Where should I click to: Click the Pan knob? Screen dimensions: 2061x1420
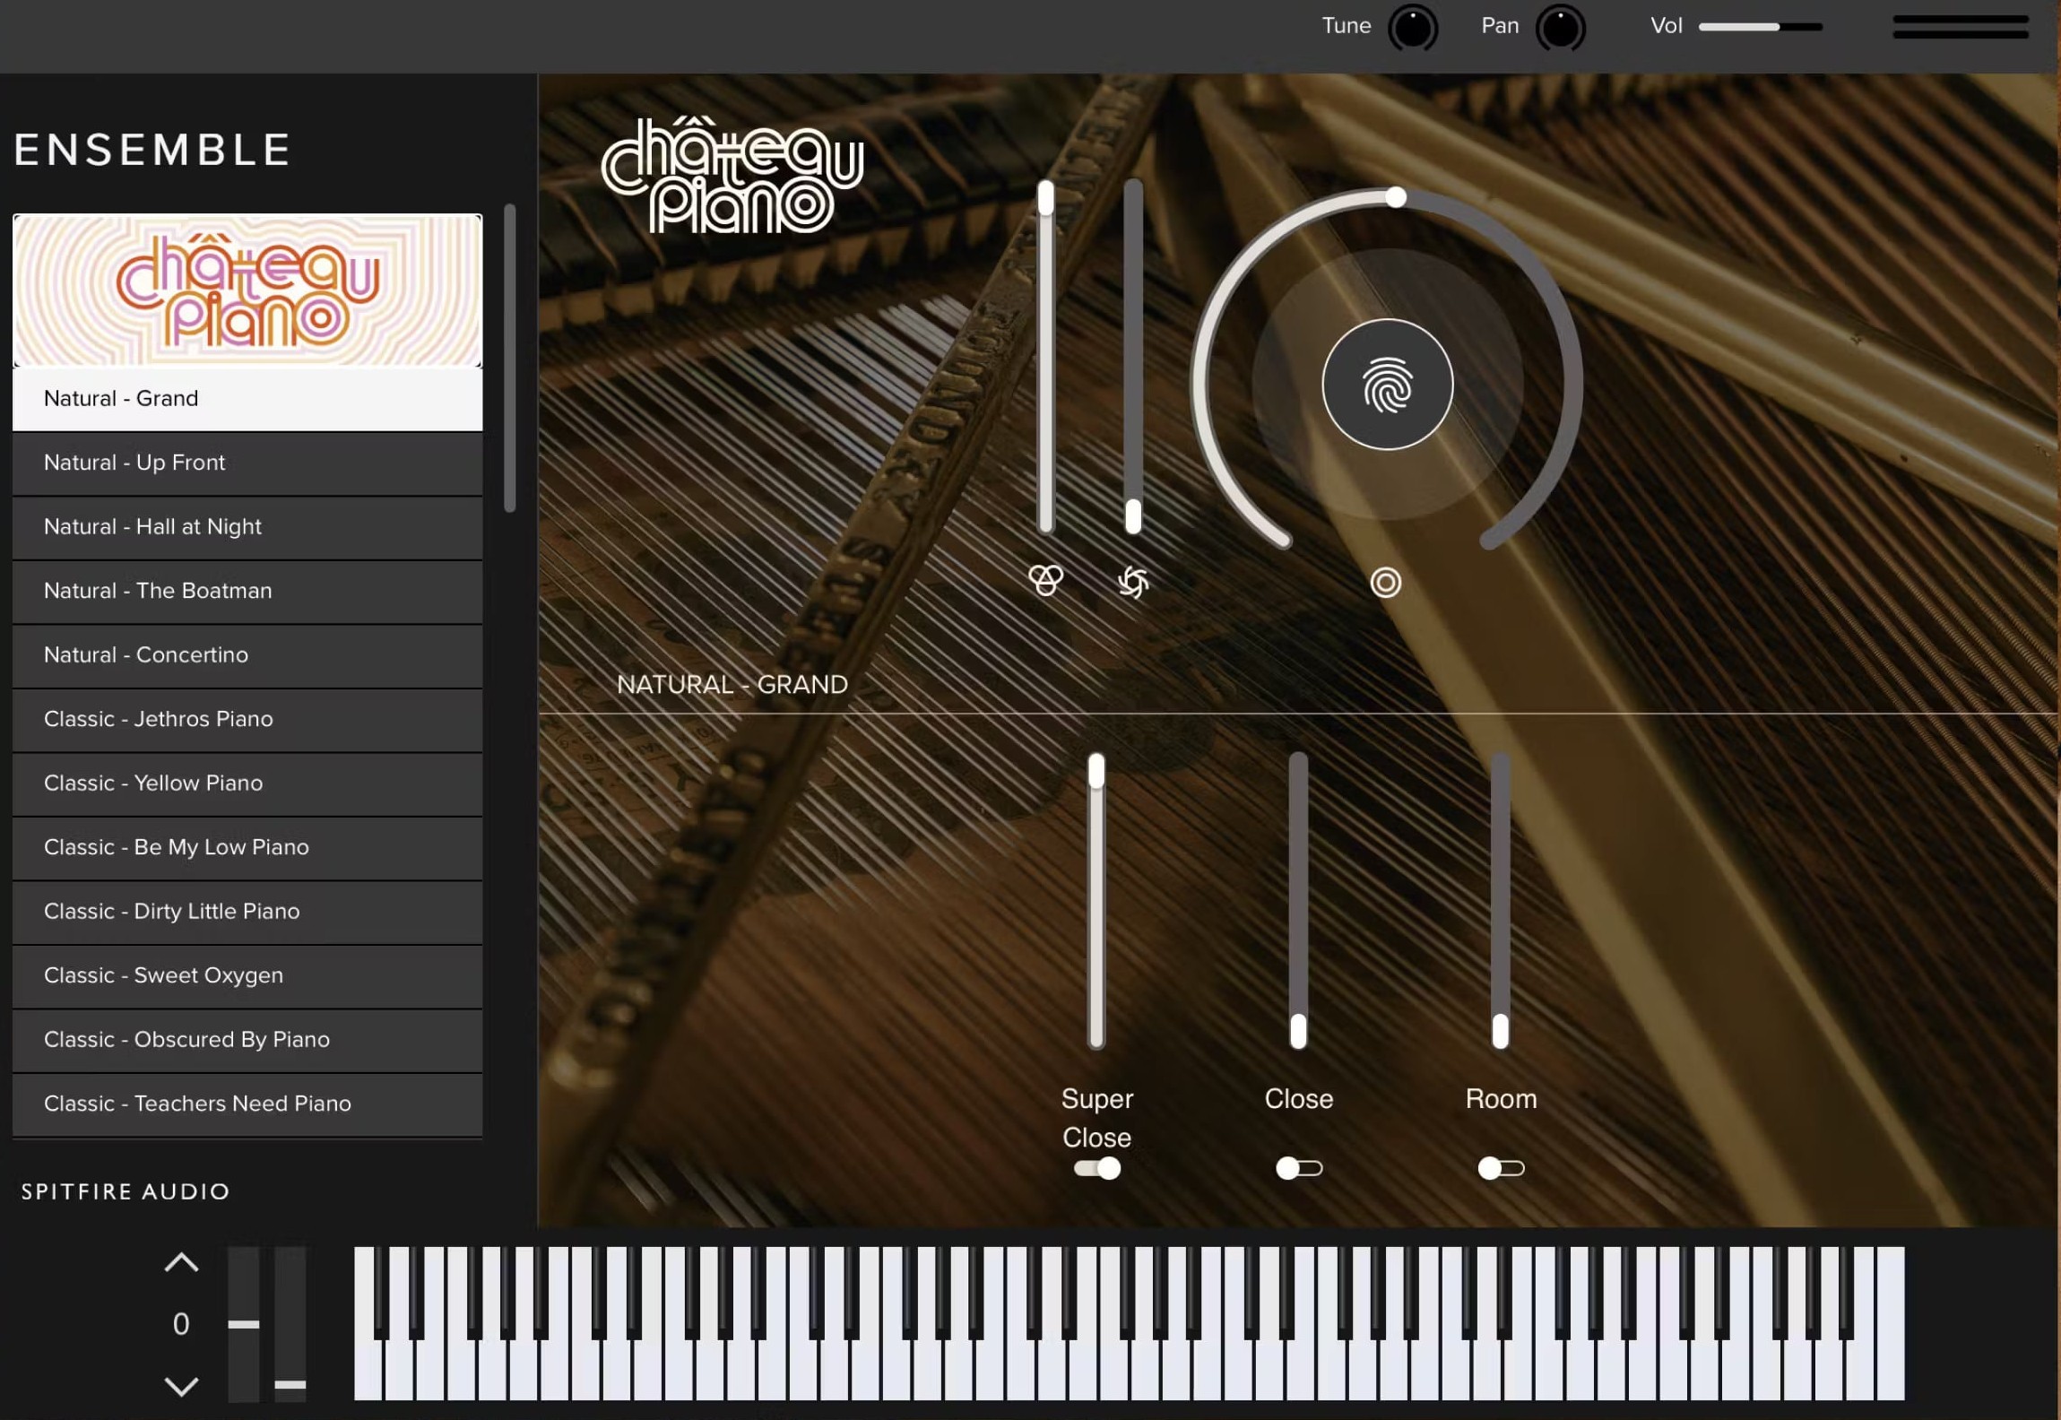pyautogui.click(x=1560, y=28)
